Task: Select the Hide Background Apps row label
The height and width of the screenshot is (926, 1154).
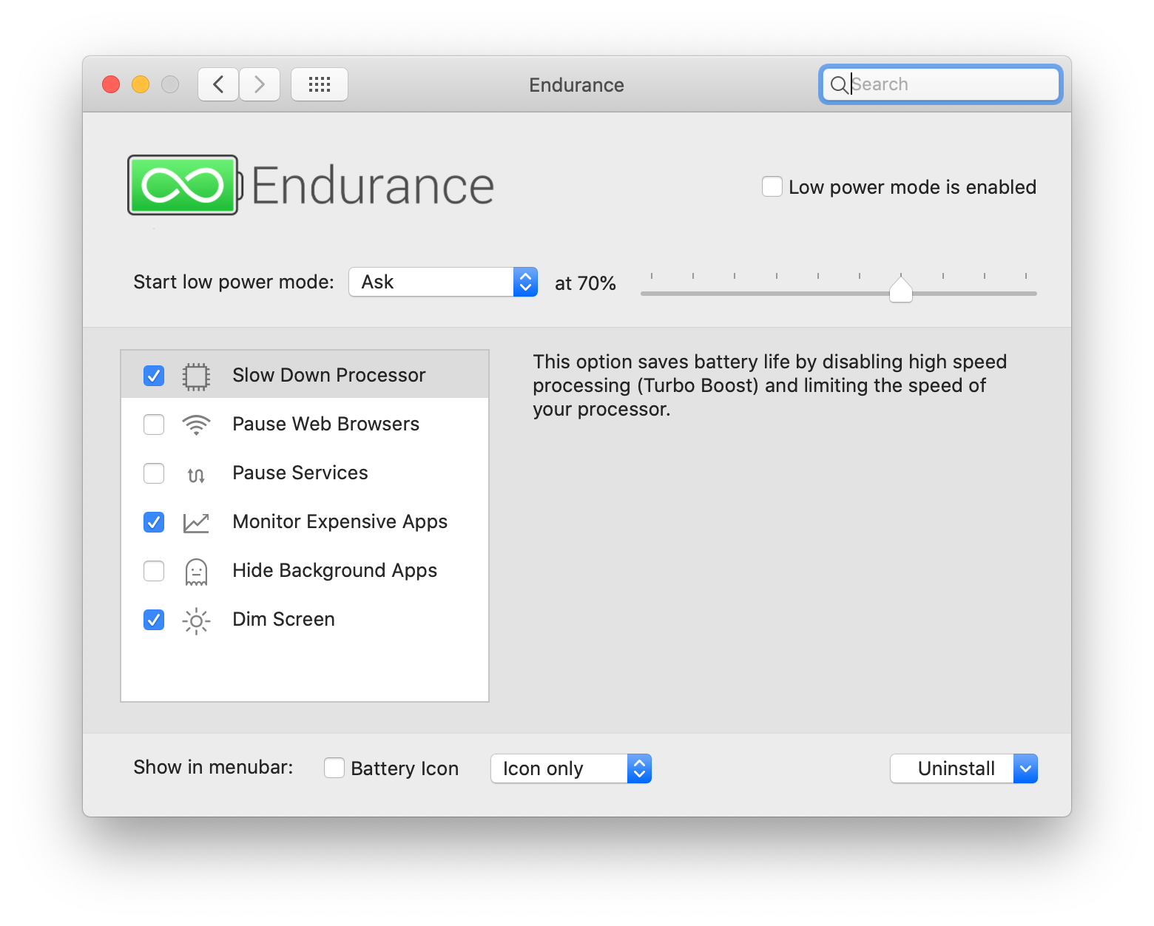Action: click(x=335, y=570)
